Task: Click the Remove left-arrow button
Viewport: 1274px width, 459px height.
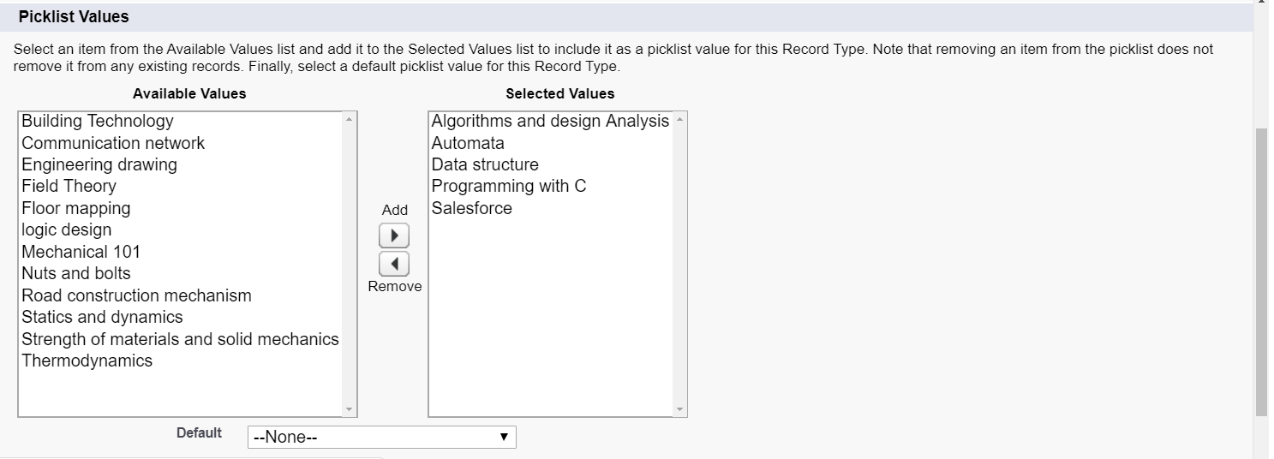Action: (x=394, y=264)
